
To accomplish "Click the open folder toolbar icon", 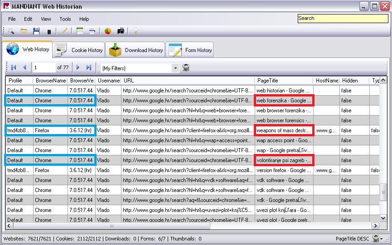I will (24, 31).
